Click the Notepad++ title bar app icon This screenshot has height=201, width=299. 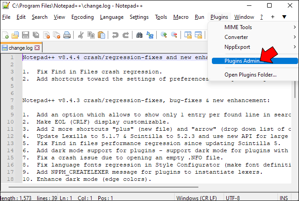[x=6, y=5]
